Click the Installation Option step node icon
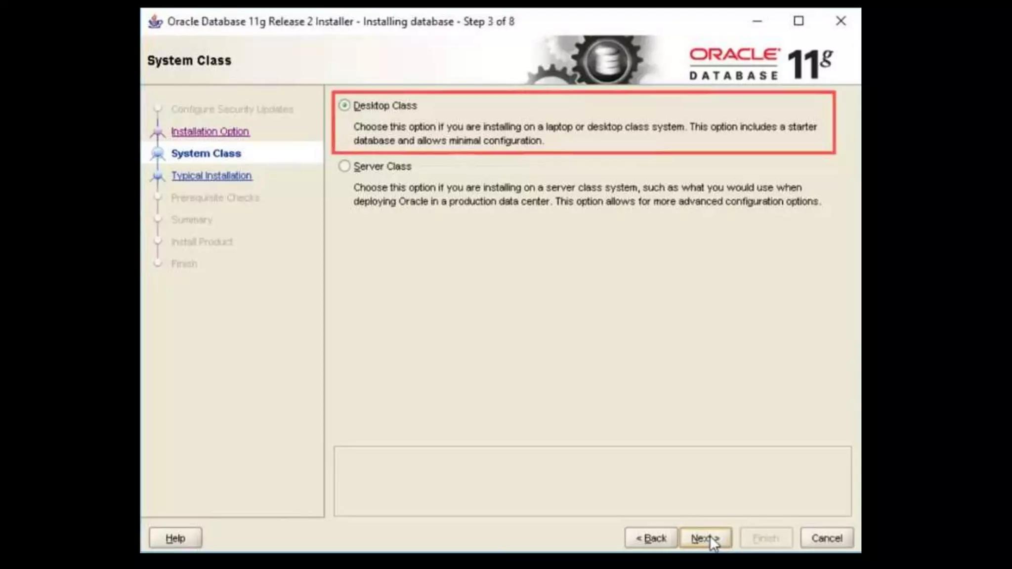Image resolution: width=1012 pixels, height=569 pixels. 158,132
